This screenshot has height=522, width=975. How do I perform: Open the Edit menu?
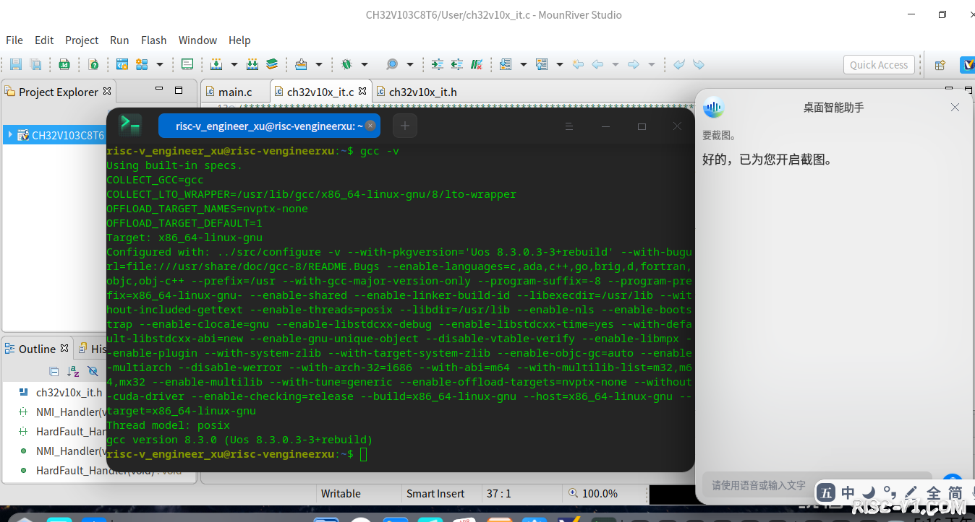pyautogui.click(x=44, y=40)
